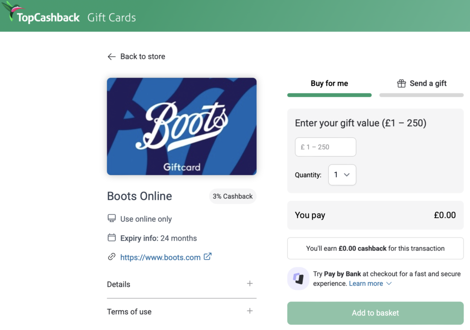Click the gift box icon

point(402,83)
